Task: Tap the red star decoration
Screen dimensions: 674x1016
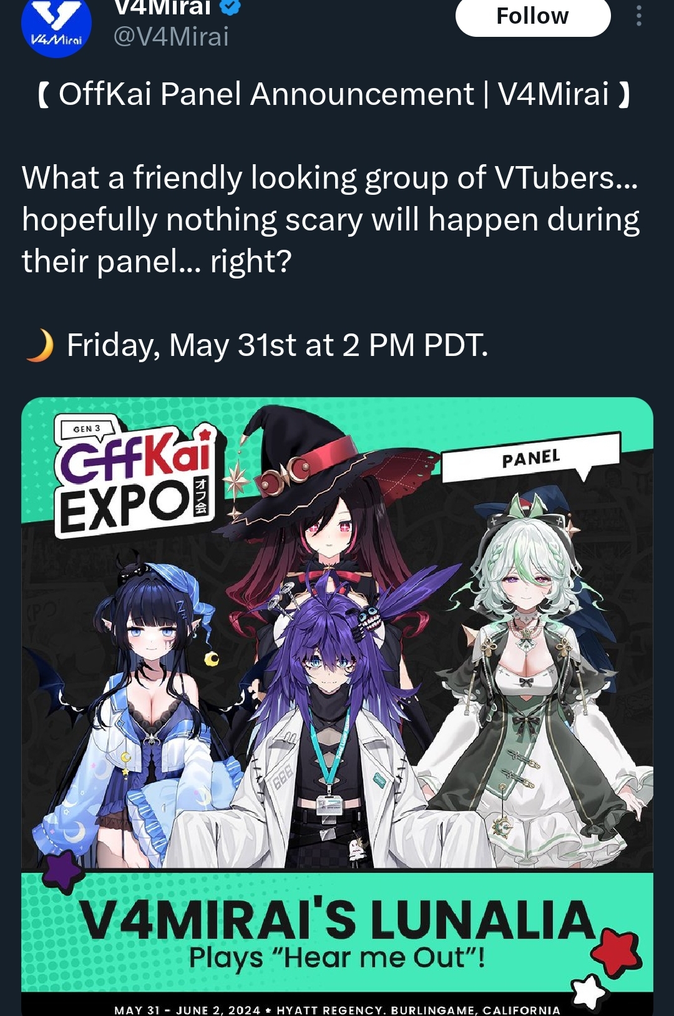Action: coord(617,952)
